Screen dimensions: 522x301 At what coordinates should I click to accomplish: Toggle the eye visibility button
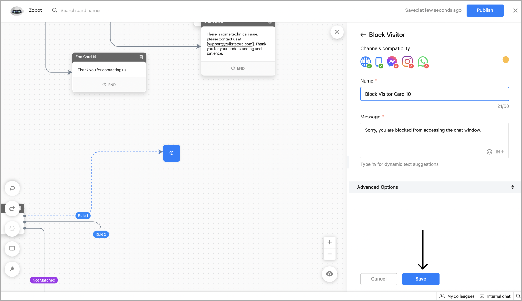(329, 274)
